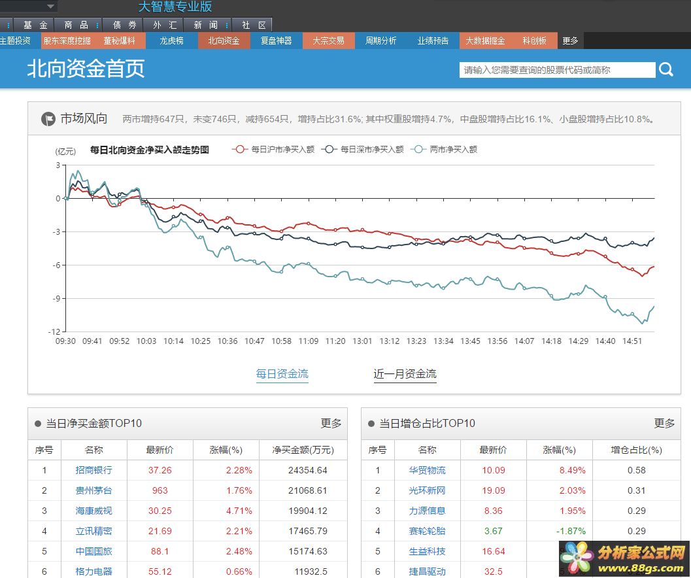
Task: Open stock 捷昌驱动
Action: [427, 571]
